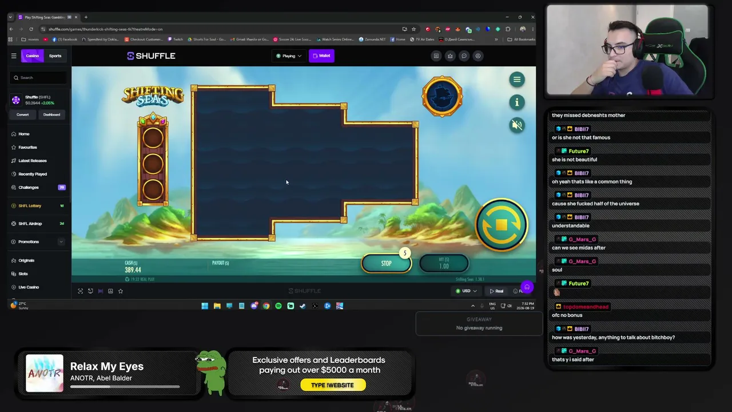This screenshot has height=412, width=732.
Task: Go to the Shuffle logo homepage
Action: click(151, 56)
